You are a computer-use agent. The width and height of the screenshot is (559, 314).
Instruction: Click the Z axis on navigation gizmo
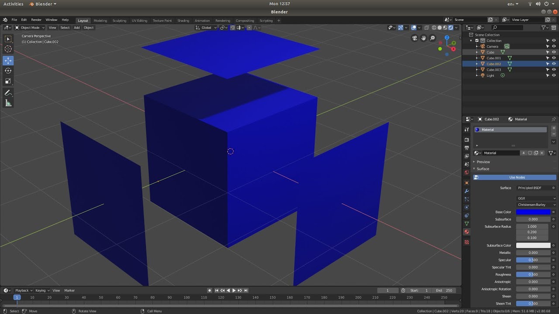(x=447, y=38)
